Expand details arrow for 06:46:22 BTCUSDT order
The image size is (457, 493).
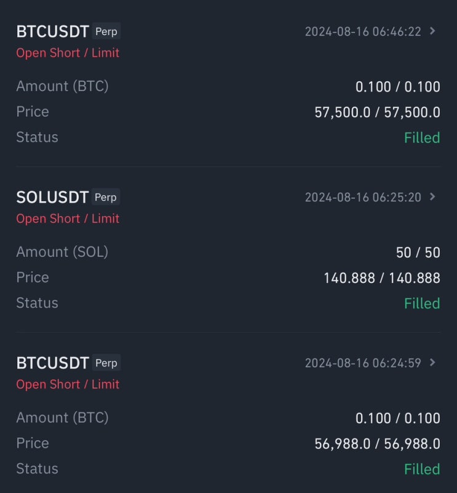click(x=433, y=31)
